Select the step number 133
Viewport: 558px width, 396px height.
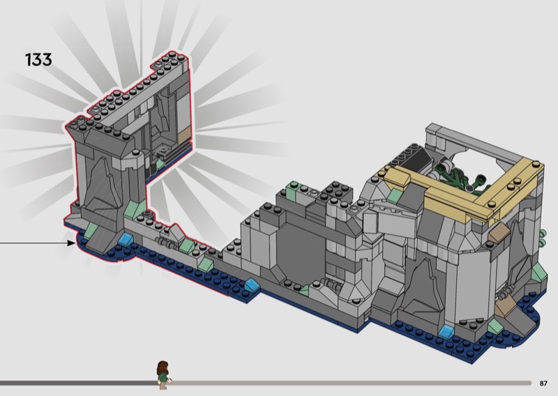(38, 60)
